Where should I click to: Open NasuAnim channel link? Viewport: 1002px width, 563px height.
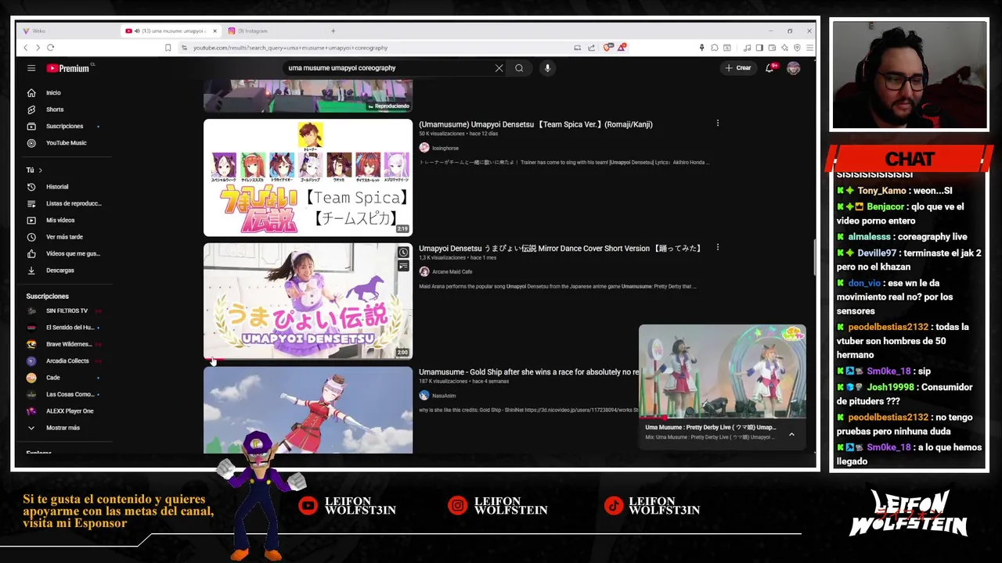click(x=444, y=396)
